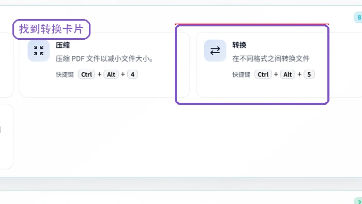Click the compress arrows icon

pyautogui.click(x=39, y=51)
